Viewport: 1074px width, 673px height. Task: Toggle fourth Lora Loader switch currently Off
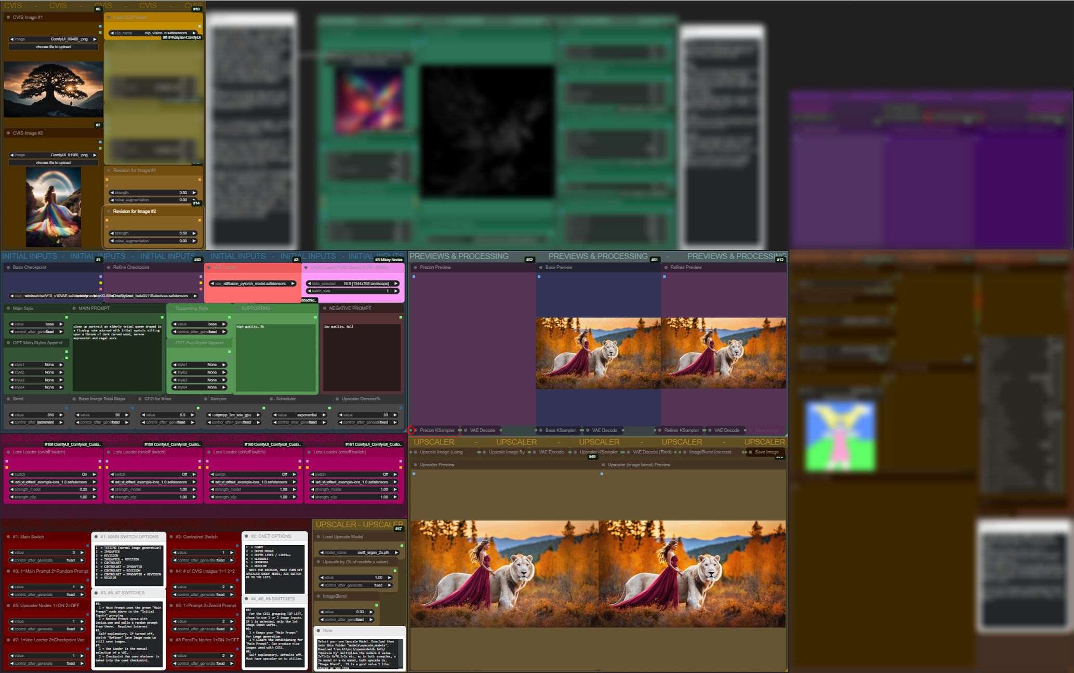pyautogui.click(x=353, y=474)
